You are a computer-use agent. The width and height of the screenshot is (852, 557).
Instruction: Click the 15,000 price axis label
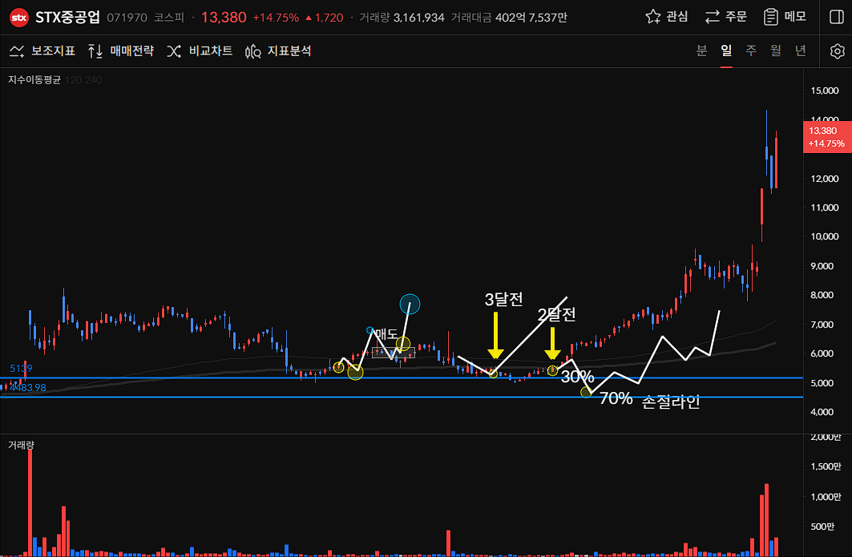coord(825,91)
